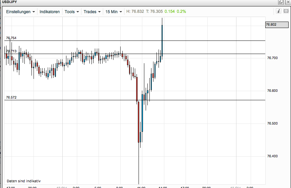
Task: Click the current price box 76.802
Action: [x=277, y=25]
